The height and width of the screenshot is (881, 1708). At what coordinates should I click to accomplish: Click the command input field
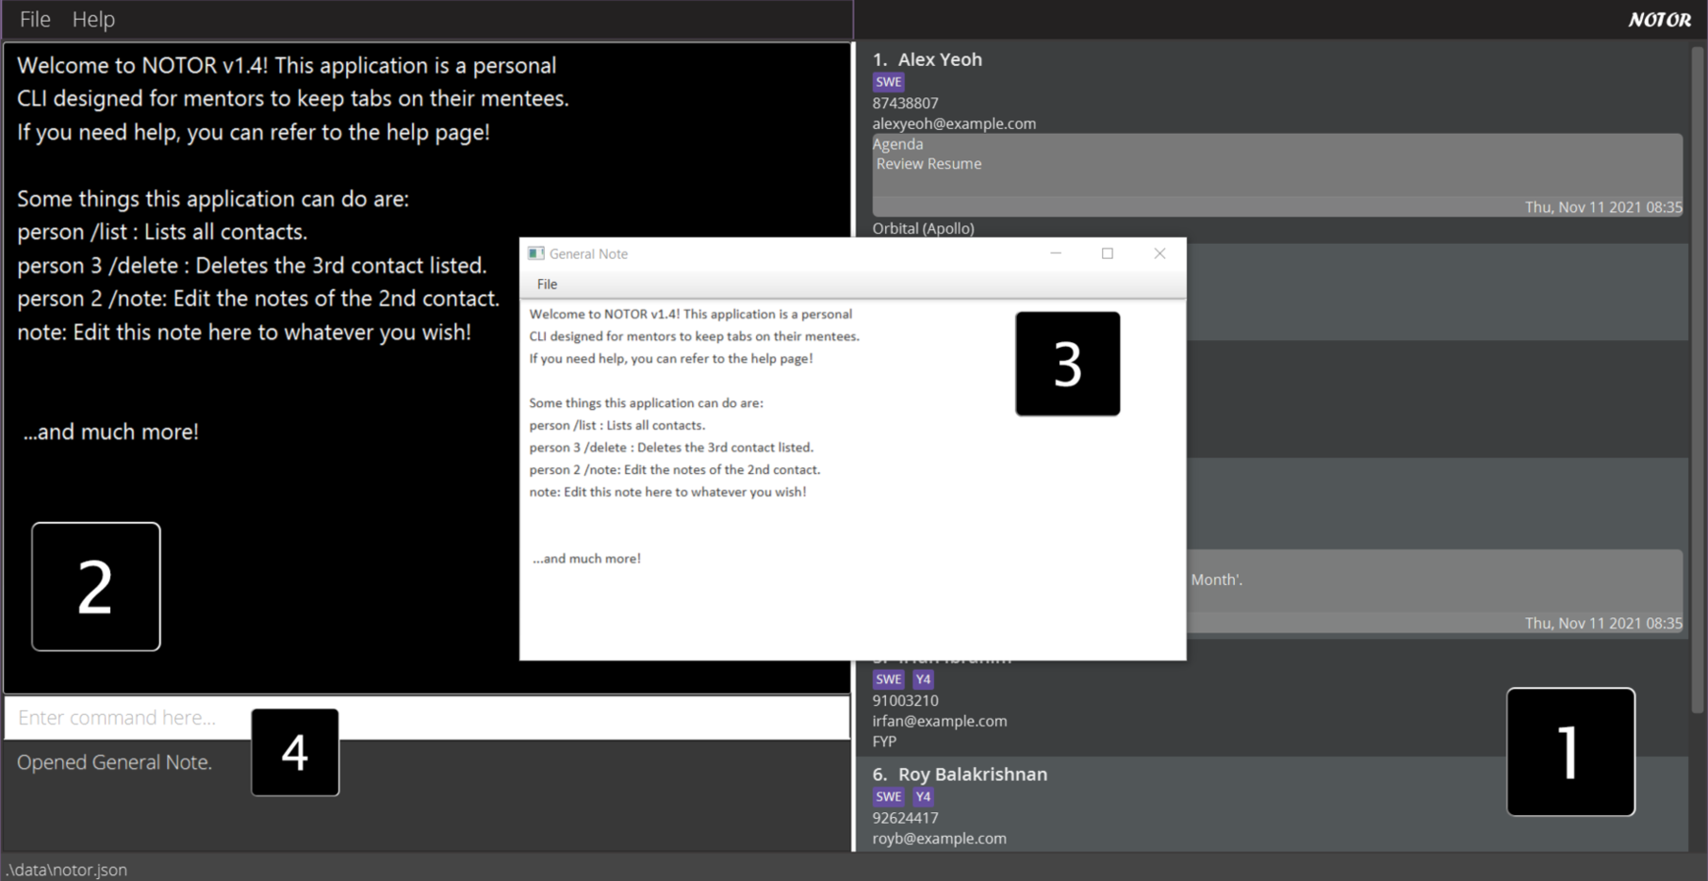(x=427, y=717)
